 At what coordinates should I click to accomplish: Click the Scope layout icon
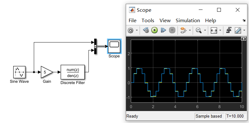pyautogui.click(x=183, y=30)
